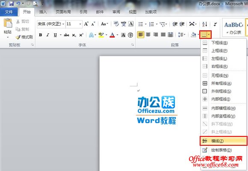Switch to the Review (审阅) tab
The height and width of the screenshot is (171, 248).
click(116, 12)
